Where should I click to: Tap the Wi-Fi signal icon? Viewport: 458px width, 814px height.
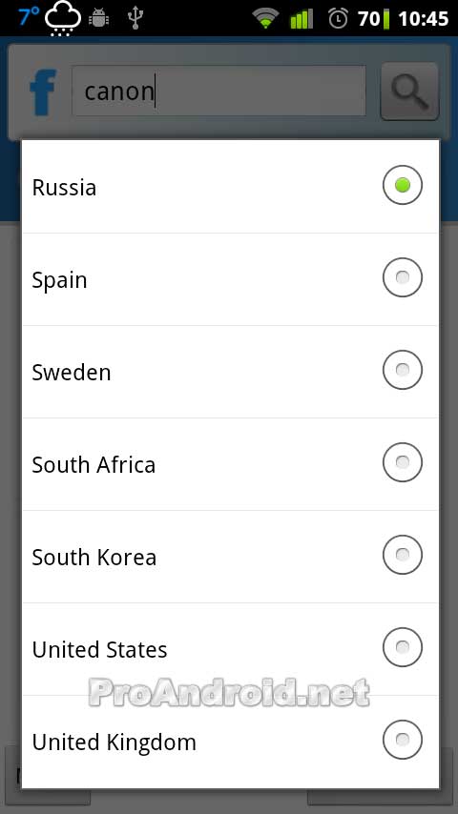pyautogui.click(x=265, y=19)
